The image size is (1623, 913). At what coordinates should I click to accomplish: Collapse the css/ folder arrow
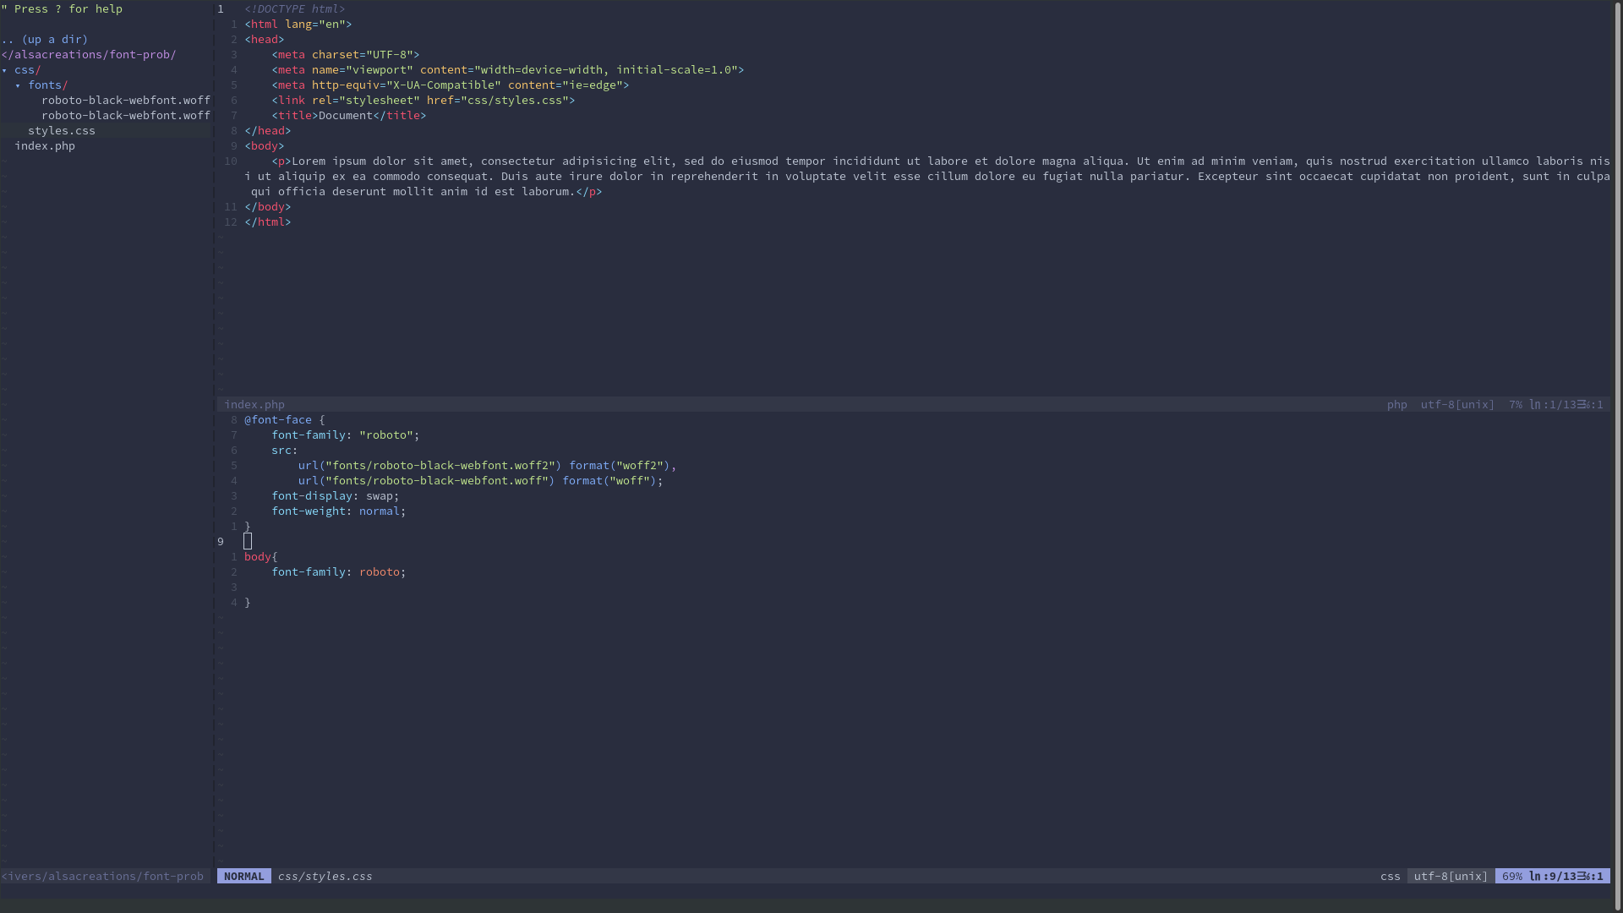[5, 70]
